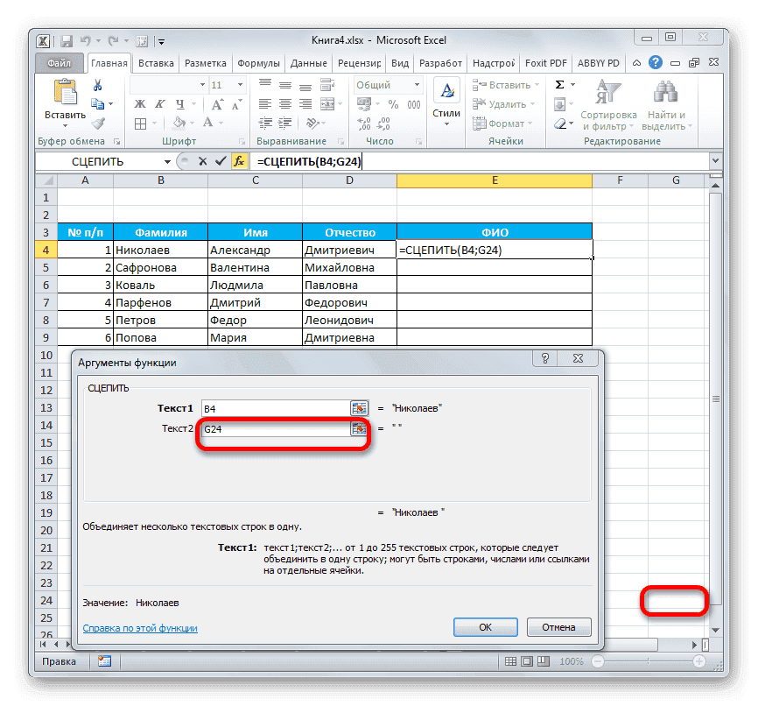Click the Текст2 input field
This screenshot has width=758, height=706.
click(x=274, y=428)
